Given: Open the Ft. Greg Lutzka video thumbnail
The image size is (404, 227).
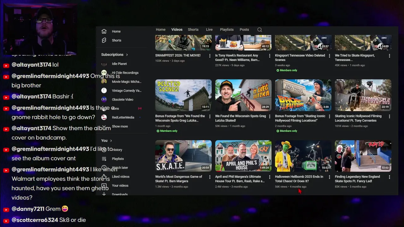Looking at the screenshot, I should 243,95.
